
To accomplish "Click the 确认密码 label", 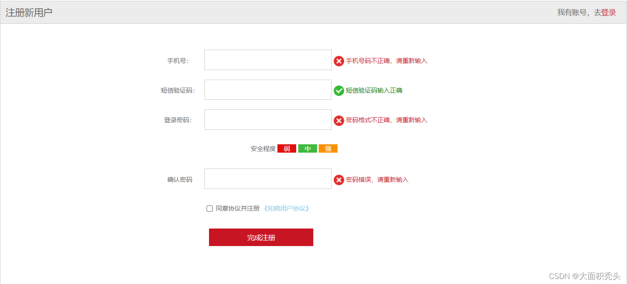I will pos(180,180).
